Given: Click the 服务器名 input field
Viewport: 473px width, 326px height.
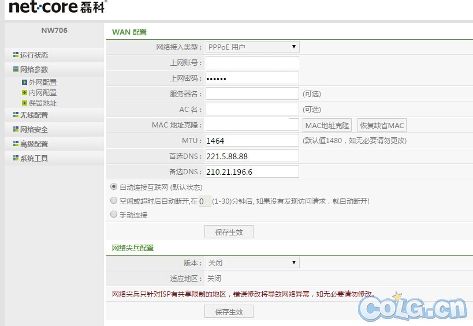Looking at the screenshot, I should tap(252, 93).
